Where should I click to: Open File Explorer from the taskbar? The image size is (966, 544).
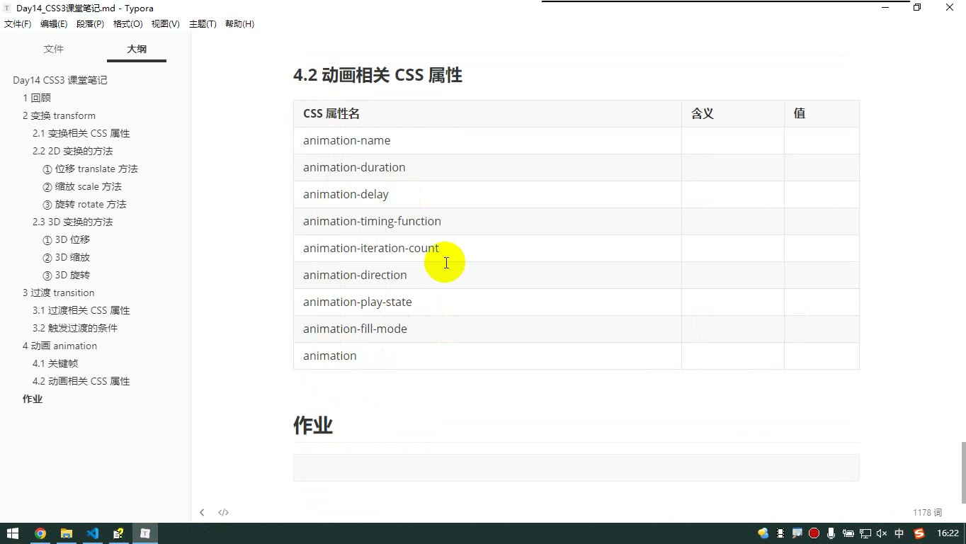67,533
